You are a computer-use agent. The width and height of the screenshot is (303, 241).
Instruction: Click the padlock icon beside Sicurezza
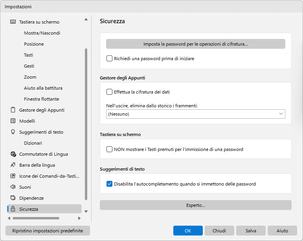click(x=13, y=209)
